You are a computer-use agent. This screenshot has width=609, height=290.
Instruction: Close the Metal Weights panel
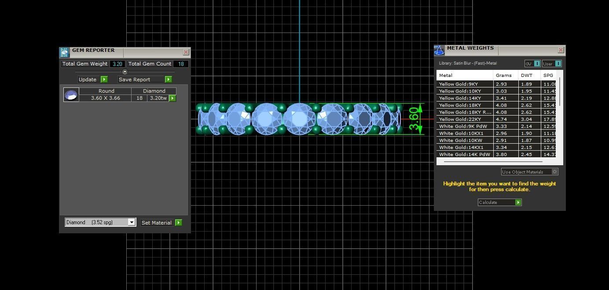pyautogui.click(x=561, y=50)
